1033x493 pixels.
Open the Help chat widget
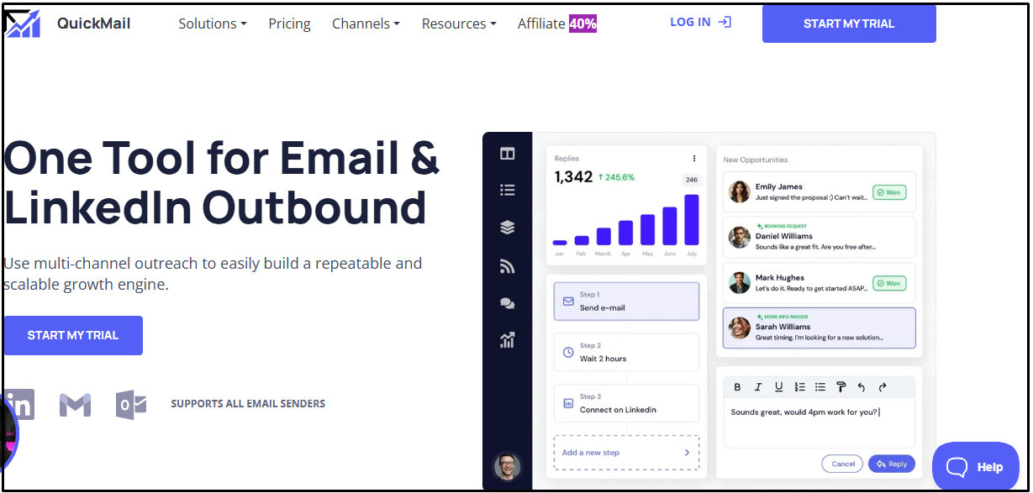pyautogui.click(x=975, y=467)
